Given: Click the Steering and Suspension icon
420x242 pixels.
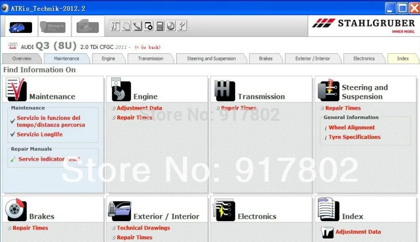Looking at the screenshot, I should pyautogui.click(x=329, y=90).
